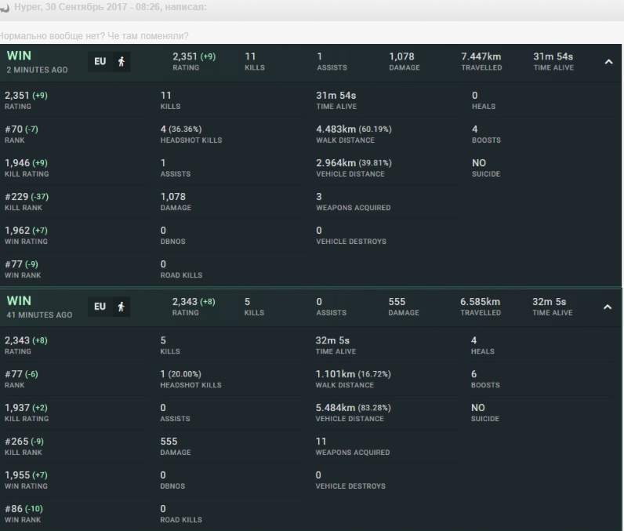
Task: Click first match DBNOS label
Action: [x=172, y=242]
